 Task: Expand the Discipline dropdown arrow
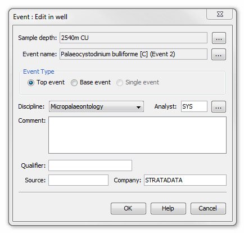pyautogui.click(x=138, y=107)
